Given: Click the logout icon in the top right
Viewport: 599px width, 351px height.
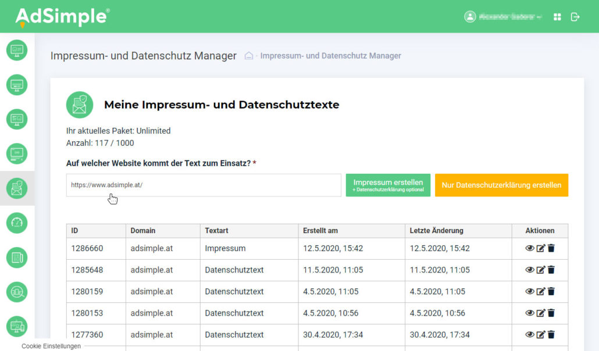Looking at the screenshot, I should coord(575,17).
